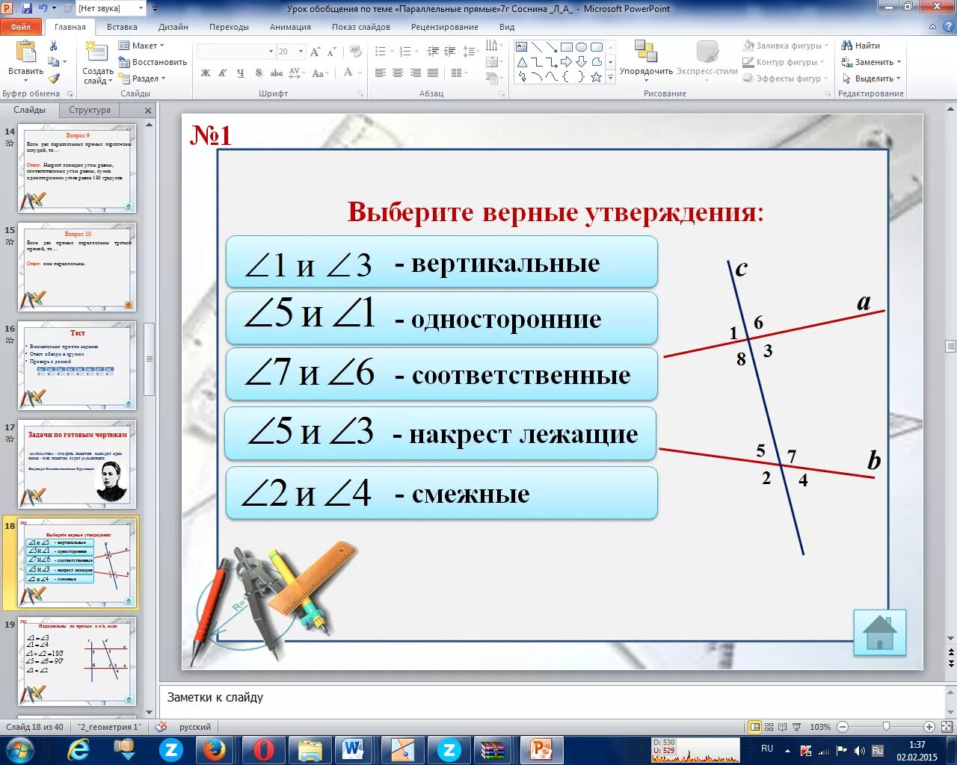Switch to the Переходы tab

(229, 27)
